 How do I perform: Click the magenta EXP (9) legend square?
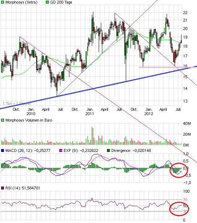[x=61, y=150]
